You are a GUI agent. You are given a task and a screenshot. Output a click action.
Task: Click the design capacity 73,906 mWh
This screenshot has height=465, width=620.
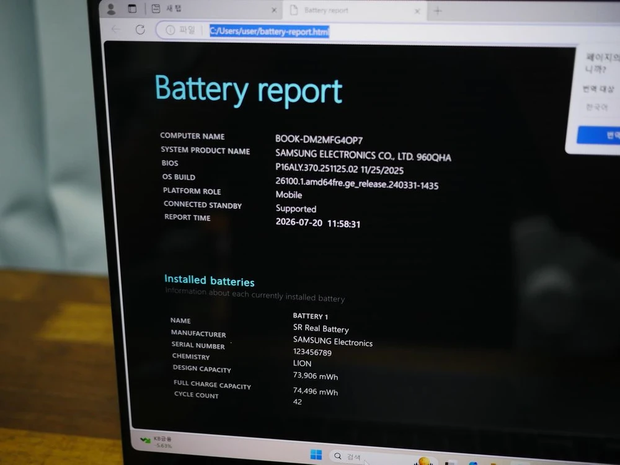(x=315, y=376)
